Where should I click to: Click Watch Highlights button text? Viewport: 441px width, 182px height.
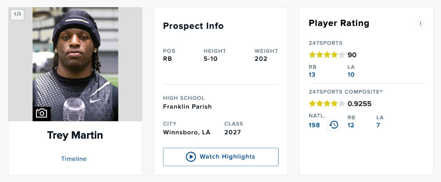point(227,157)
